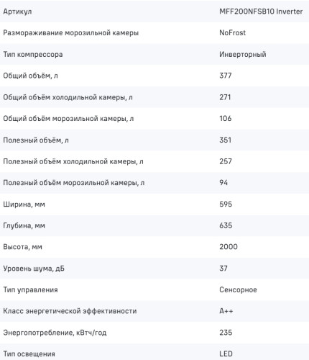The height and width of the screenshot is (360, 309).
Task: Select the value 257 for refrigerator chamber
Action: click(226, 161)
